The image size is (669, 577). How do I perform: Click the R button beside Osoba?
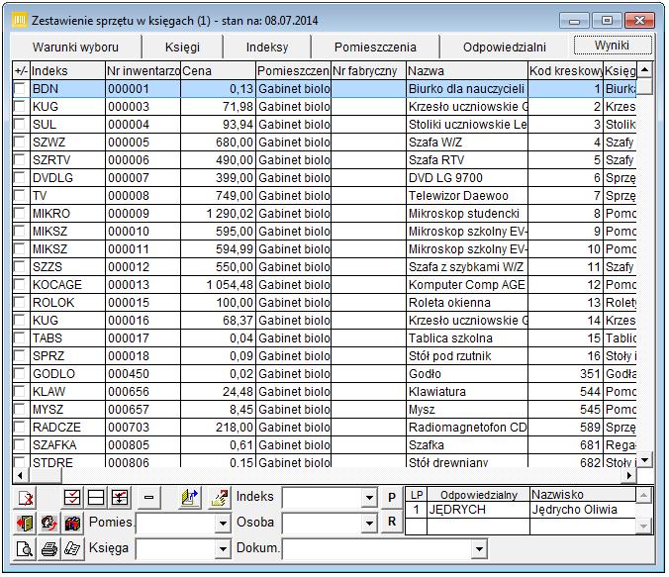coord(392,522)
